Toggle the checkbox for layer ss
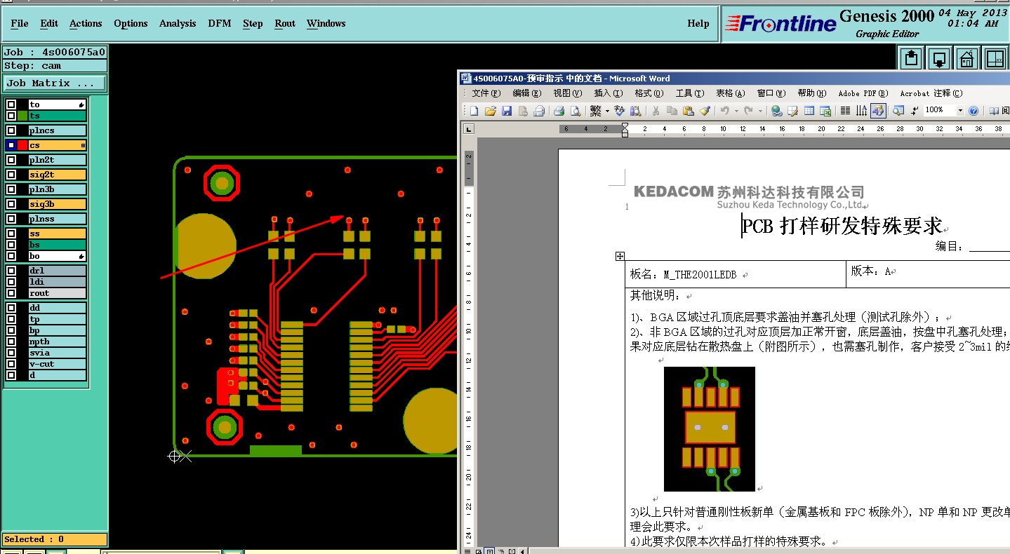The image size is (1010, 554). [11, 234]
